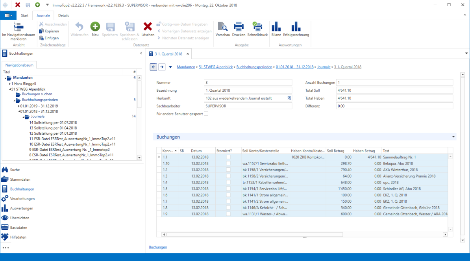Start a Schnelldruck quick print
Screen dimensions: 470x261
pos(257,27)
